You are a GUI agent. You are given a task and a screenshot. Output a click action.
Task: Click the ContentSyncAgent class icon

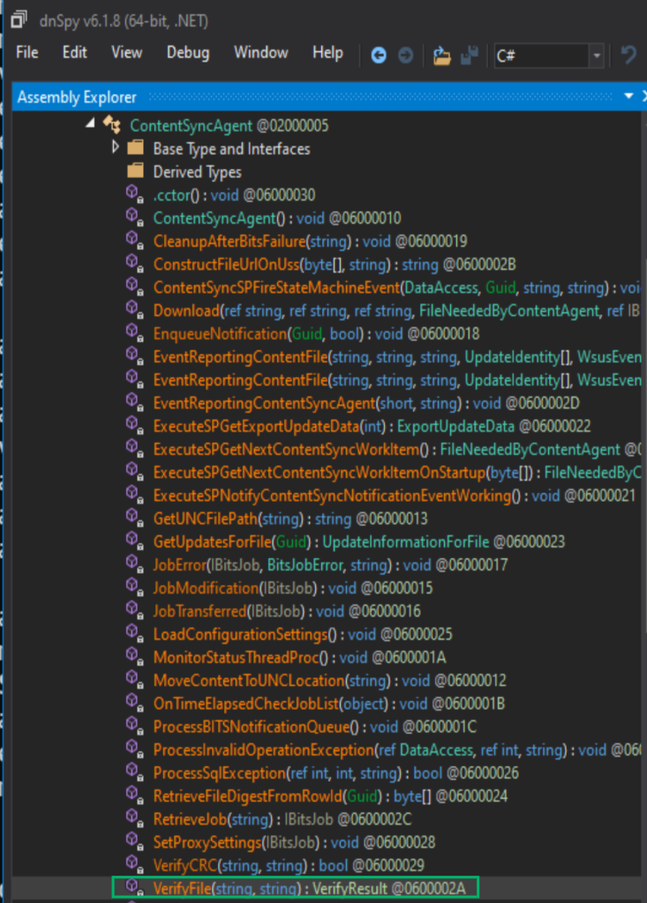(112, 124)
